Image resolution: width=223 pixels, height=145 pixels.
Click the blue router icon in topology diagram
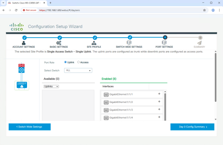point(21,70)
